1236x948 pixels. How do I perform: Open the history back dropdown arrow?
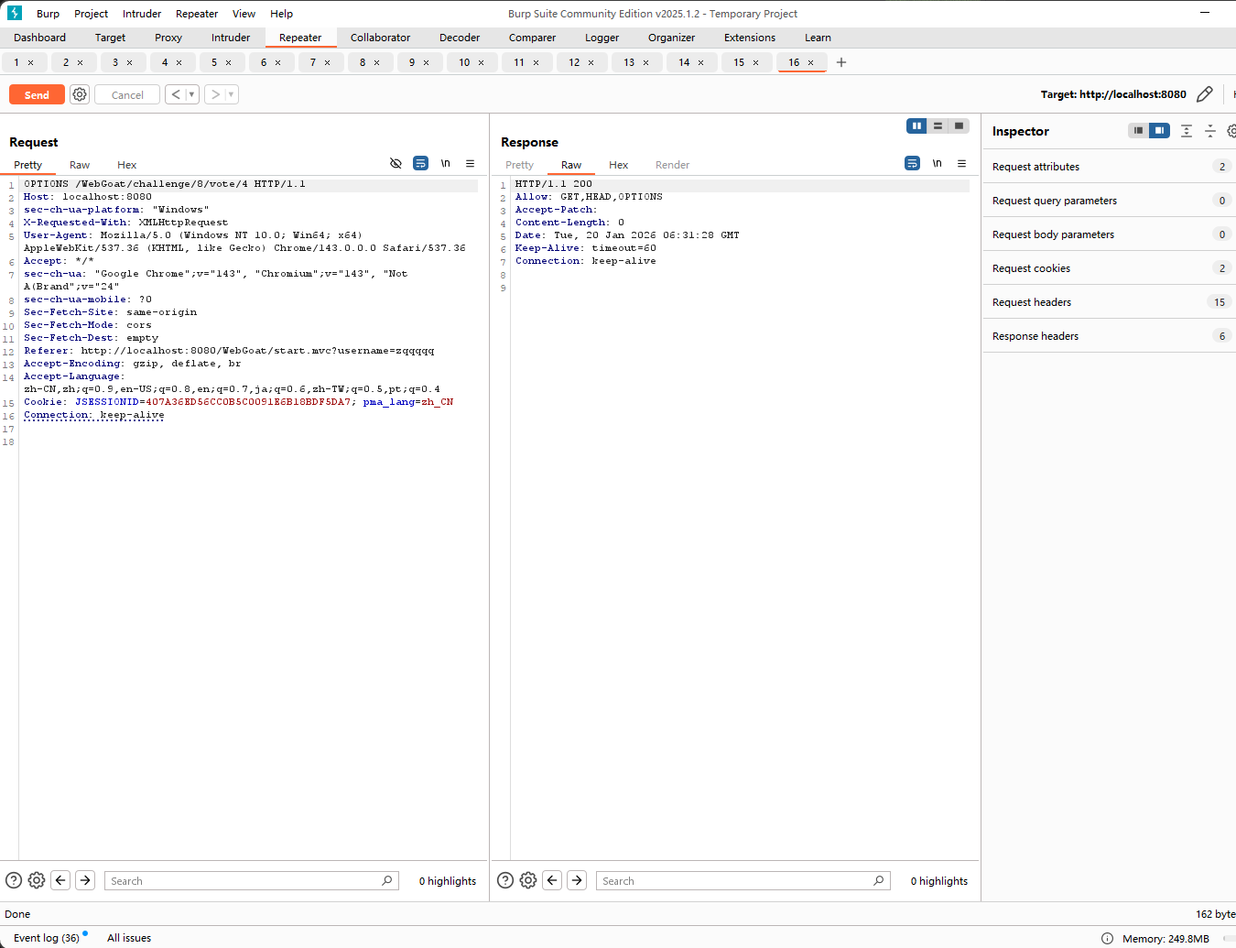191,94
